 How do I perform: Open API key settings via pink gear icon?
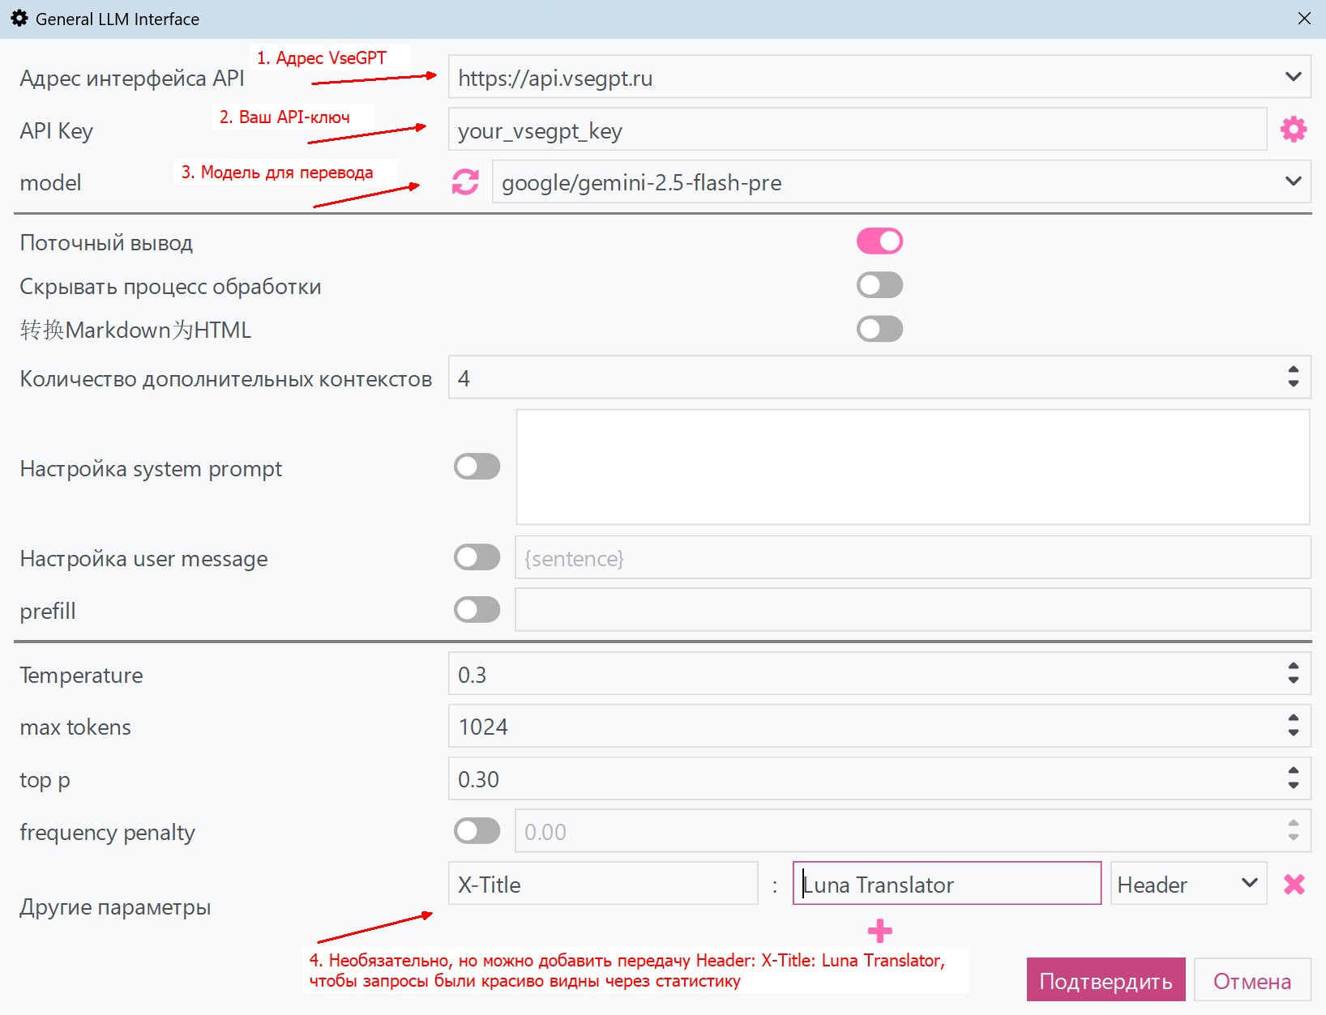(1294, 129)
